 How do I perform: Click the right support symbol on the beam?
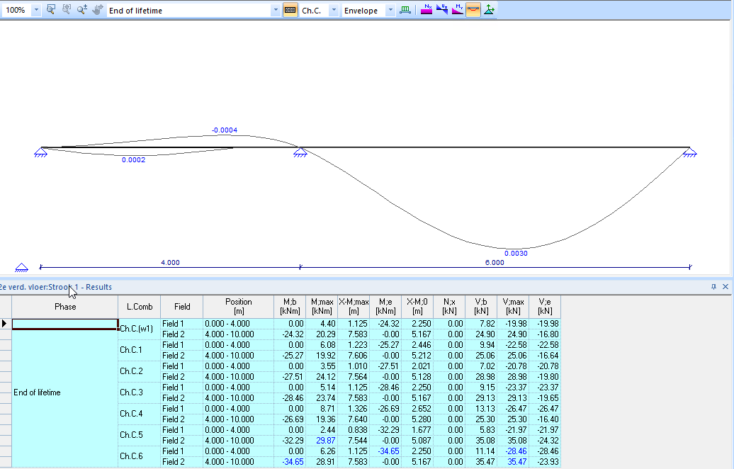point(689,152)
